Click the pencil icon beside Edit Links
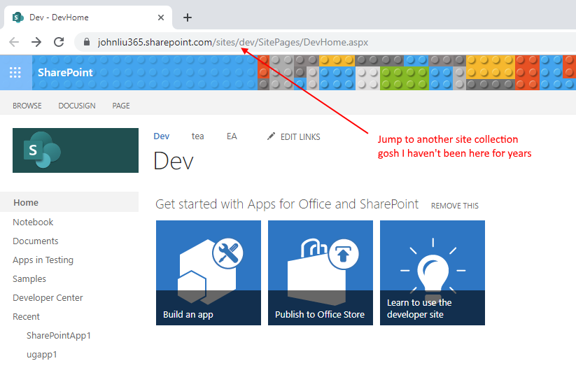576x368 pixels. [x=272, y=136]
